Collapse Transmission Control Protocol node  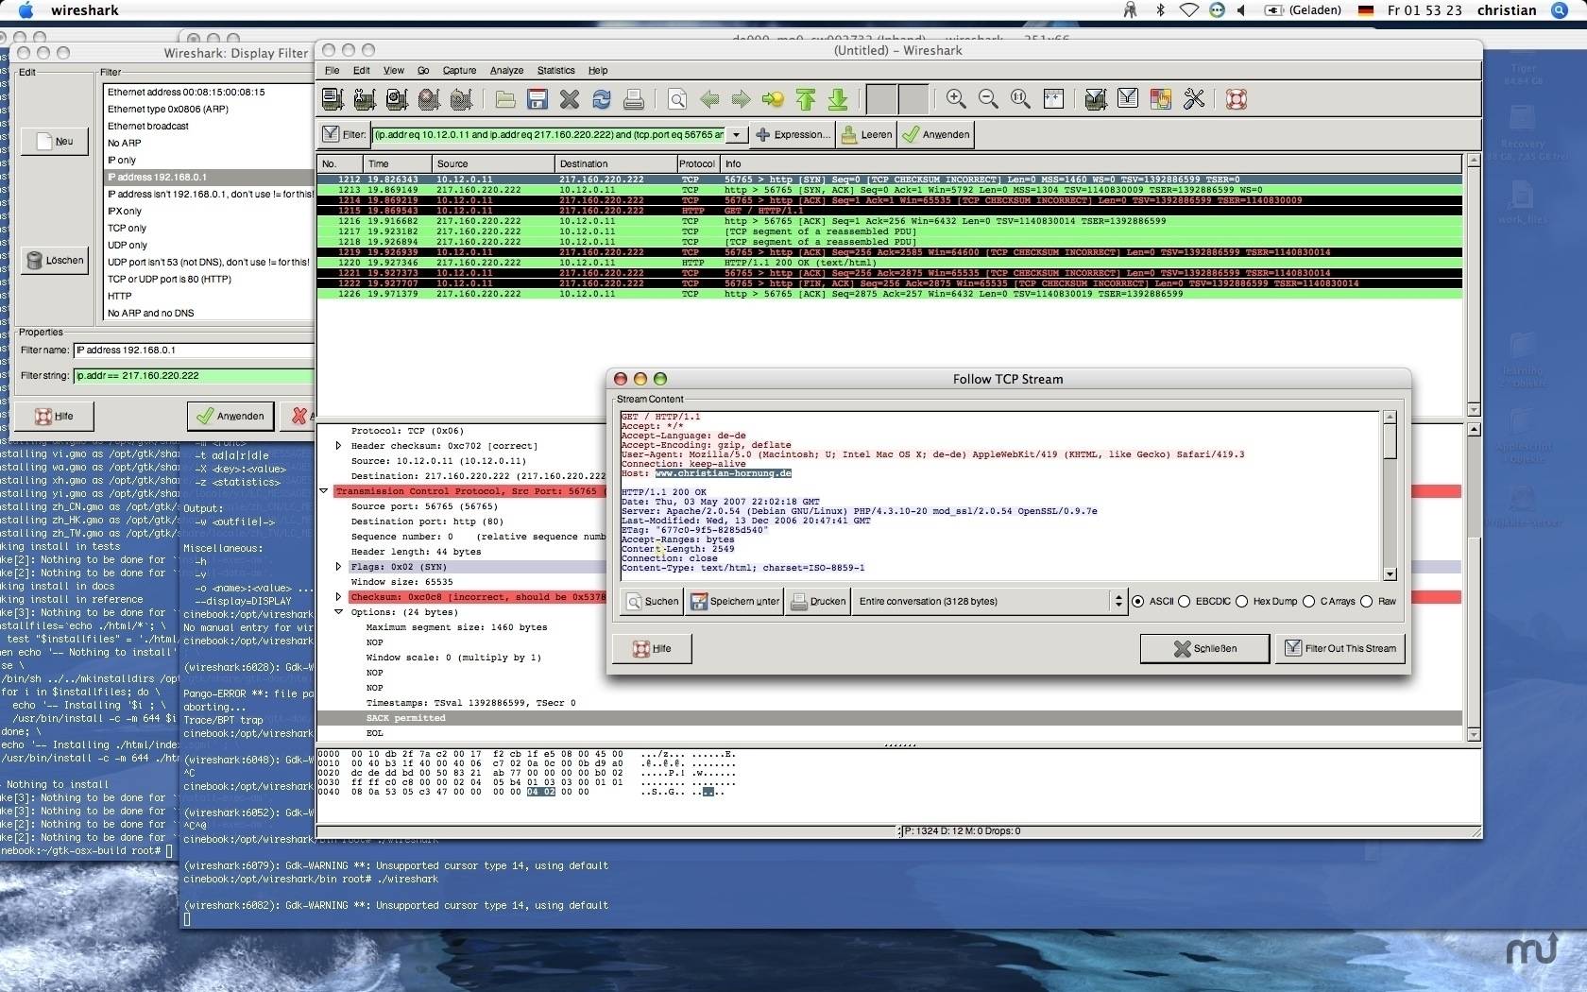[x=323, y=491]
